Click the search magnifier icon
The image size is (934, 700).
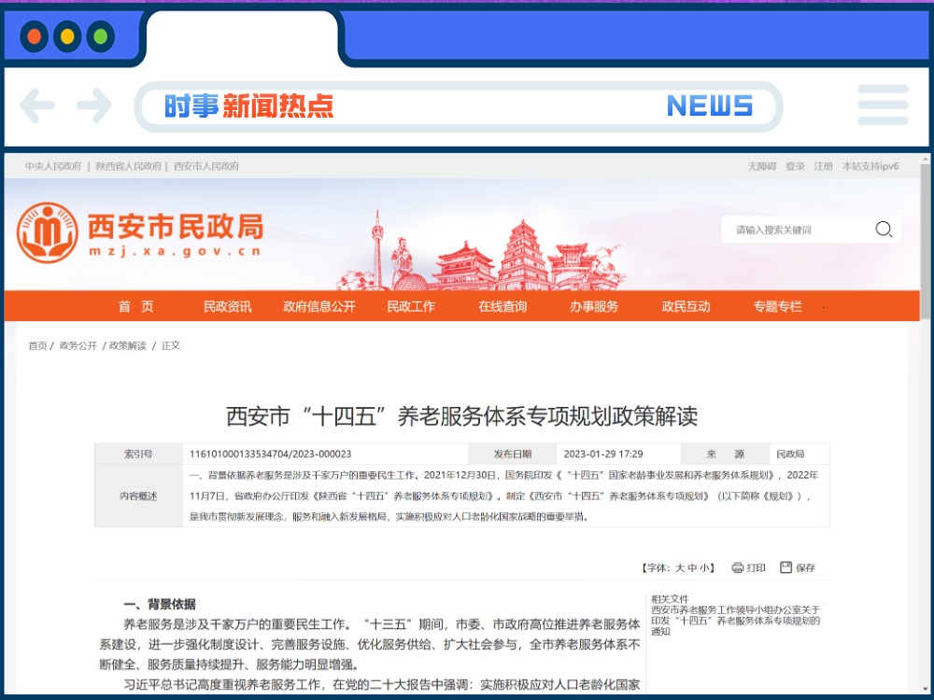[882, 230]
